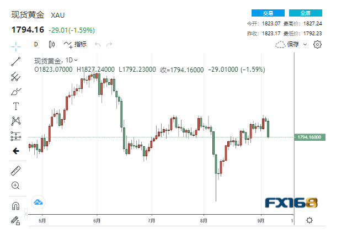Image resolution: width=347 pixels, height=239 pixels.
Task: Open chart settings gear at top right
Action: tap(317, 44)
